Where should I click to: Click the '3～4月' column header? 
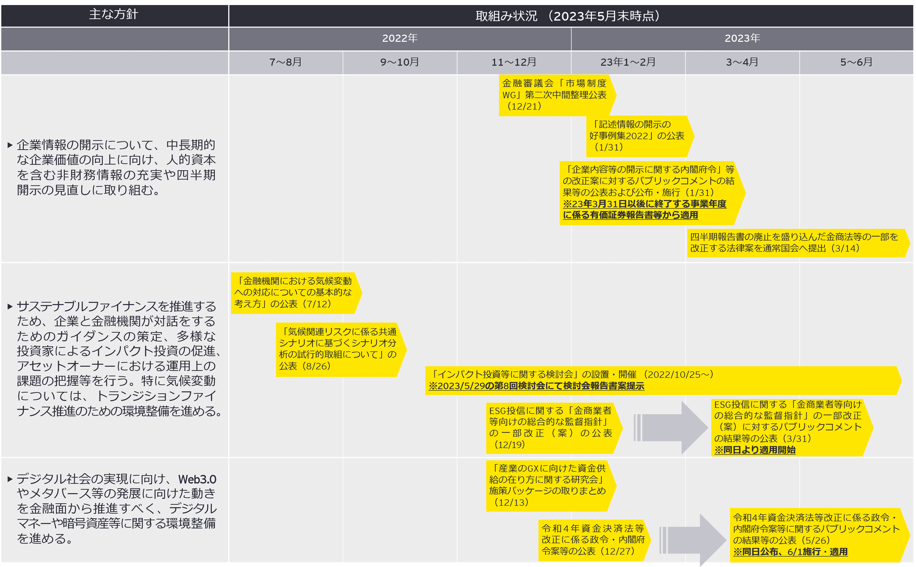(742, 62)
